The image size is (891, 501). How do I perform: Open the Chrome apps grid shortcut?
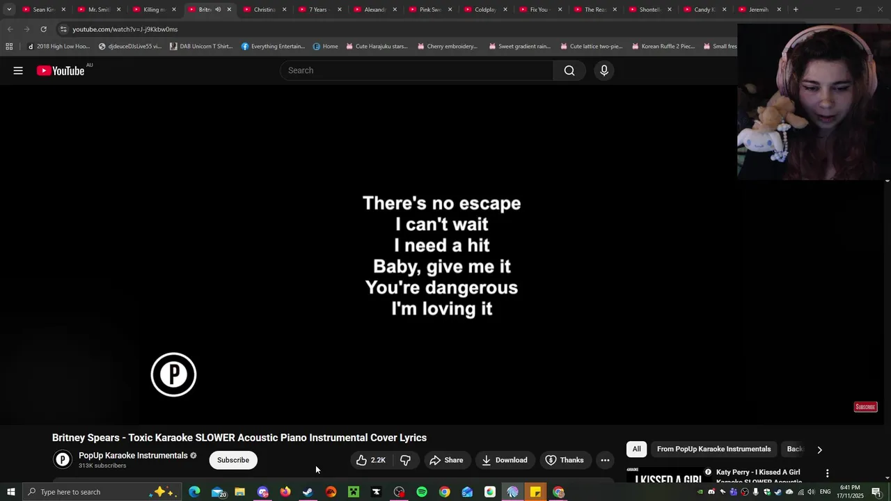pyautogui.click(x=9, y=47)
